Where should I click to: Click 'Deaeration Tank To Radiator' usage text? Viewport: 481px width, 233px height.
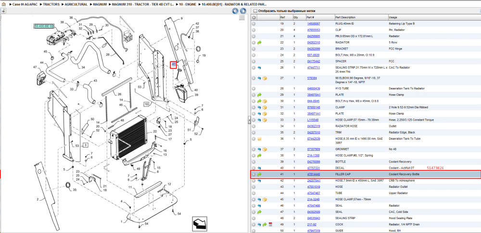pos(406,88)
